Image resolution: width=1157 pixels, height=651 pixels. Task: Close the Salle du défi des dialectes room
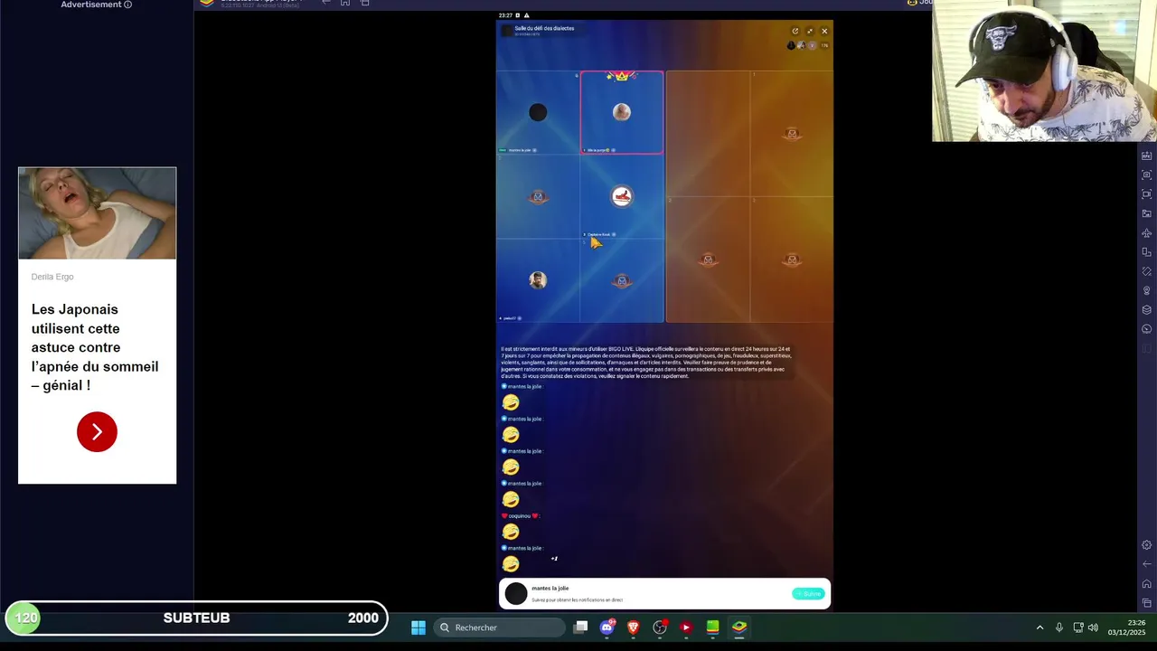(824, 31)
